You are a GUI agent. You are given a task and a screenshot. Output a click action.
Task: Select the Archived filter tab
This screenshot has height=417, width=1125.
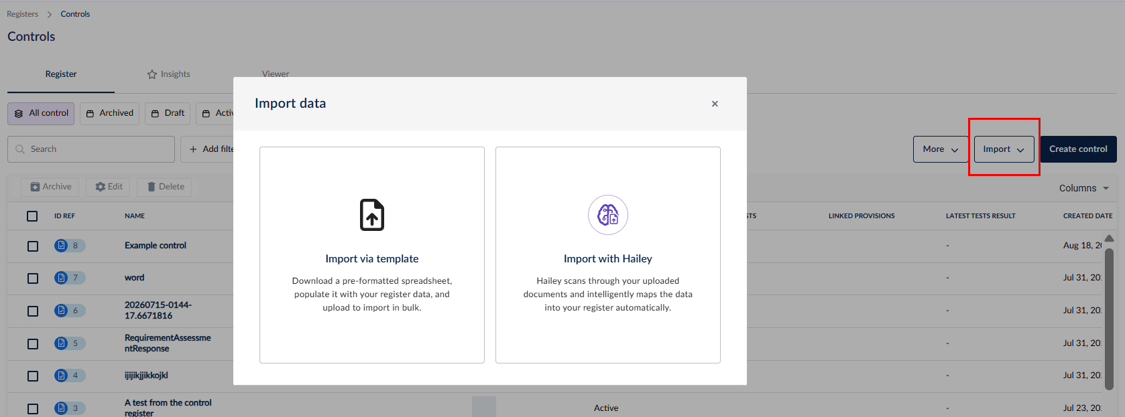point(110,113)
